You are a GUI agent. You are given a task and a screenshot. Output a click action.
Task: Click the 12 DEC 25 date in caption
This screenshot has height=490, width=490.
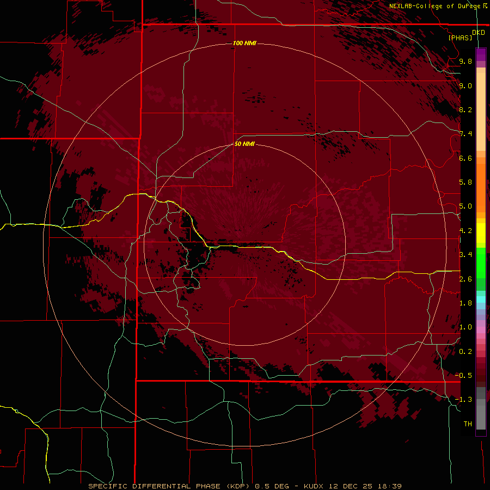pos(352,486)
